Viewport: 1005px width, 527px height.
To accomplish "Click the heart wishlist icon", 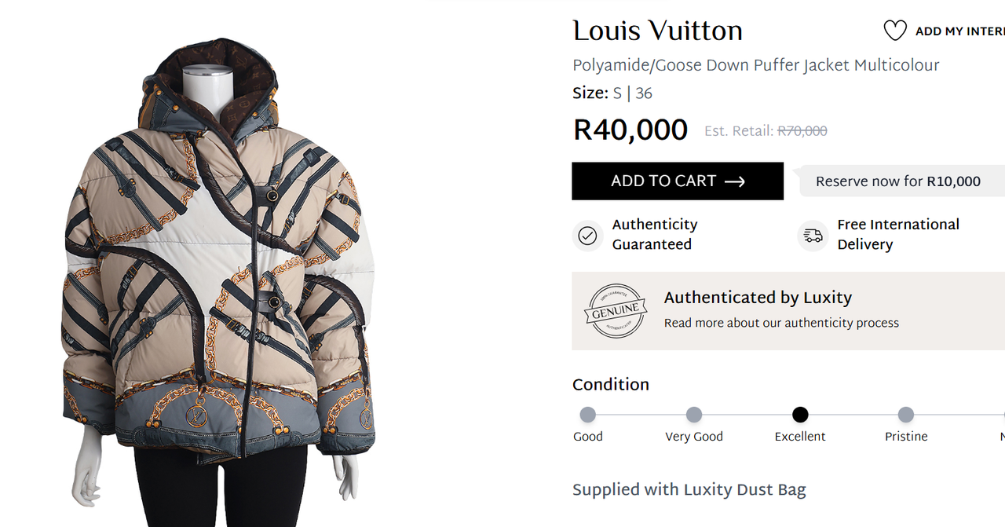I will [x=895, y=31].
